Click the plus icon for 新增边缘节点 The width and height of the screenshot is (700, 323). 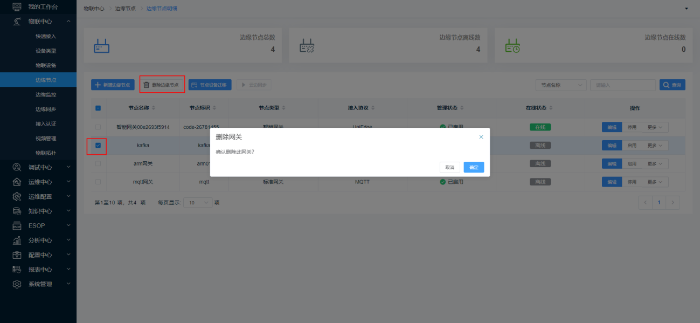(98, 85)
